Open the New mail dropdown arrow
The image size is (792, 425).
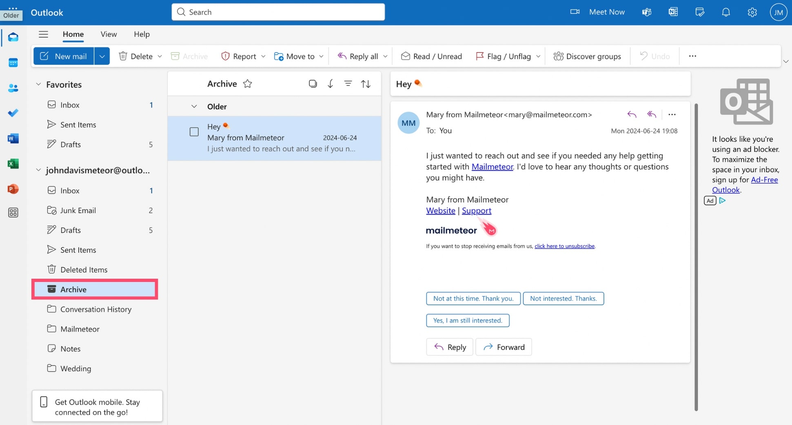[x=102, y=56]
